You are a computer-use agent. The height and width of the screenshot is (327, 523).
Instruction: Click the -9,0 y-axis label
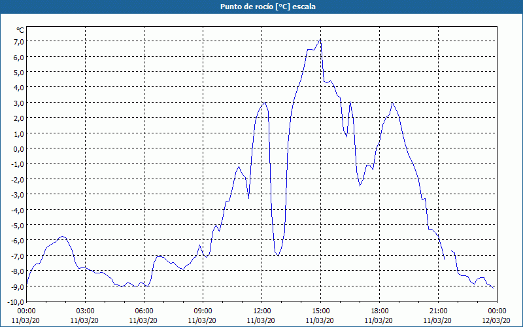click(18, 286)
